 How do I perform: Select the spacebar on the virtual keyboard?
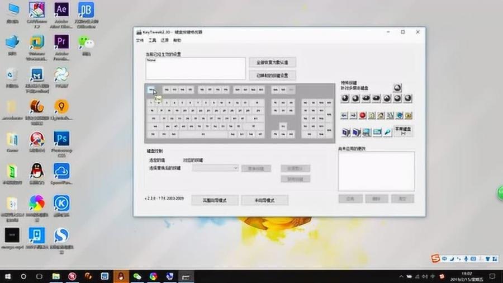[x=203, y=134]
